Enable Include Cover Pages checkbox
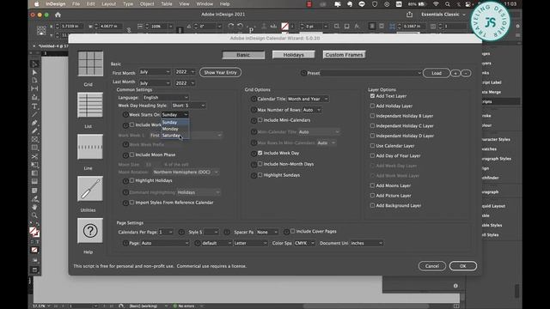This screenshot has width=550, height=309. click(x=292, y=231)
